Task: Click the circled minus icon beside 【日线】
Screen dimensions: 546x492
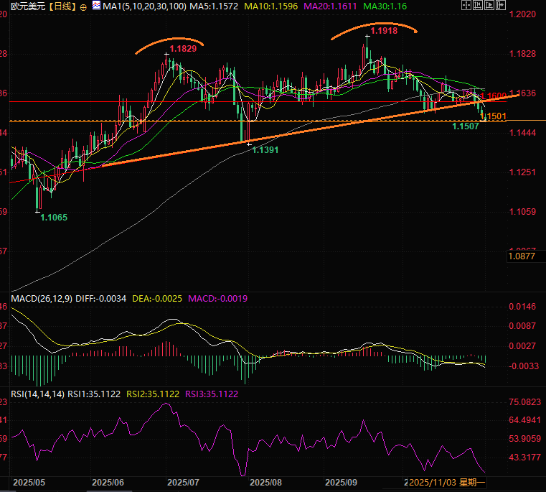Action: click(83, 6)
